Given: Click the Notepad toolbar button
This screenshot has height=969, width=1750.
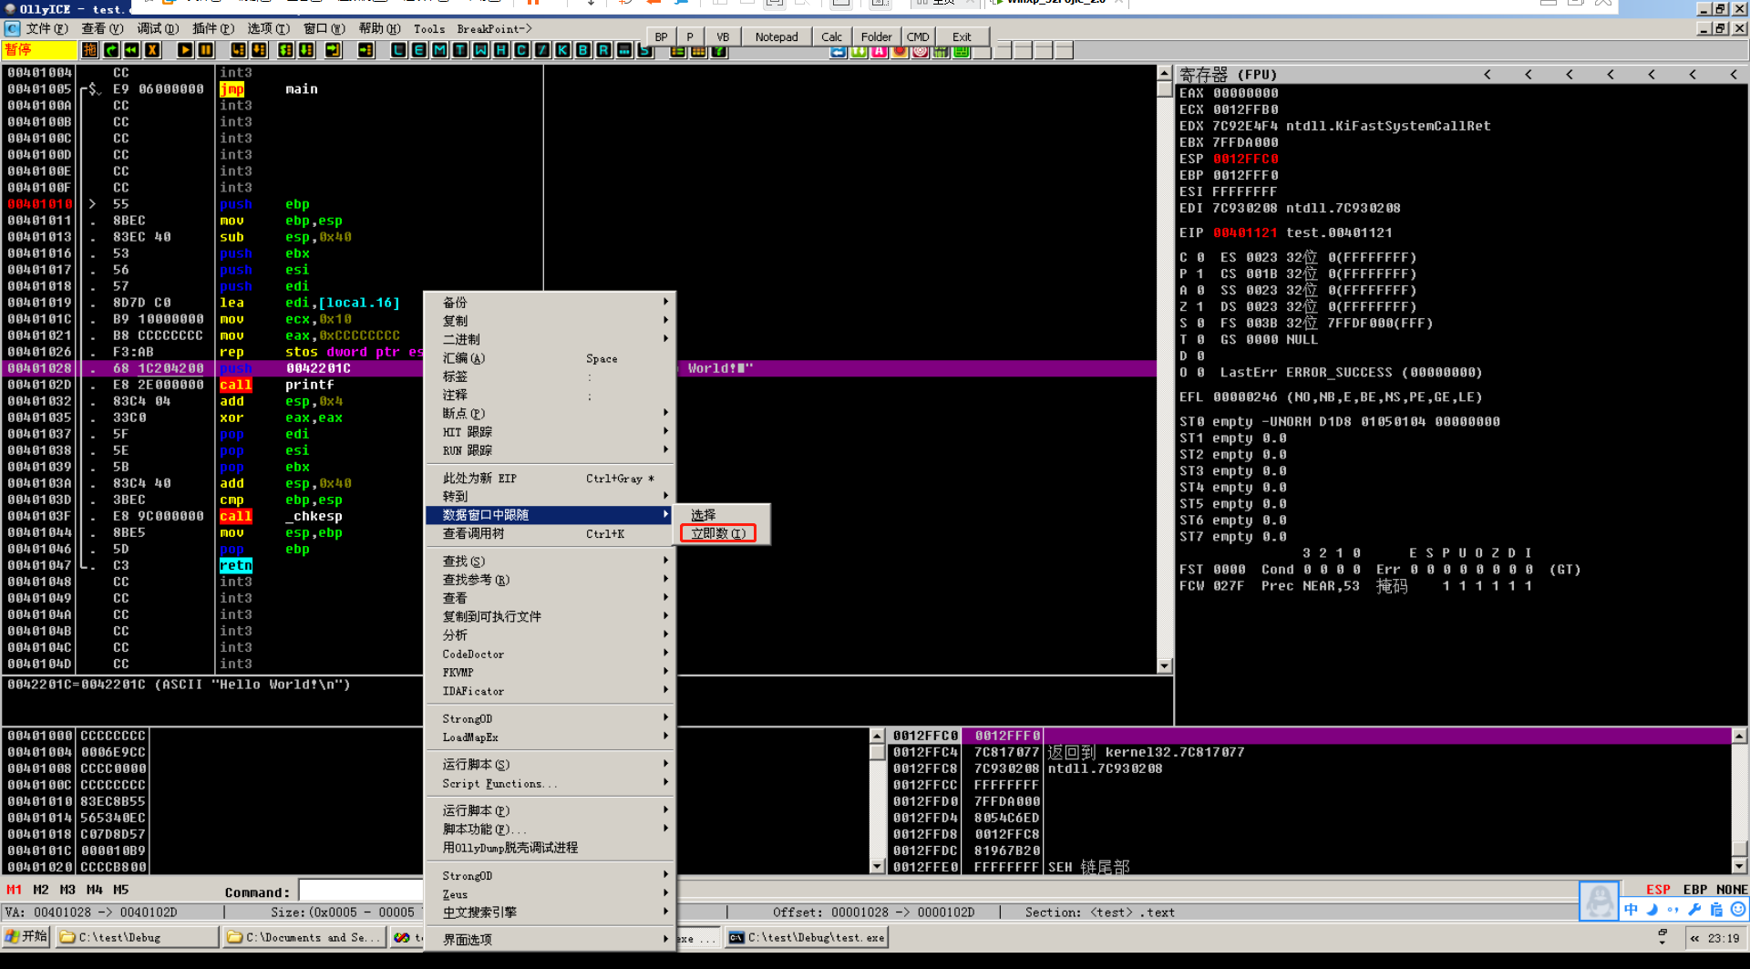Looking at the screenshot, I should (777, 36).
